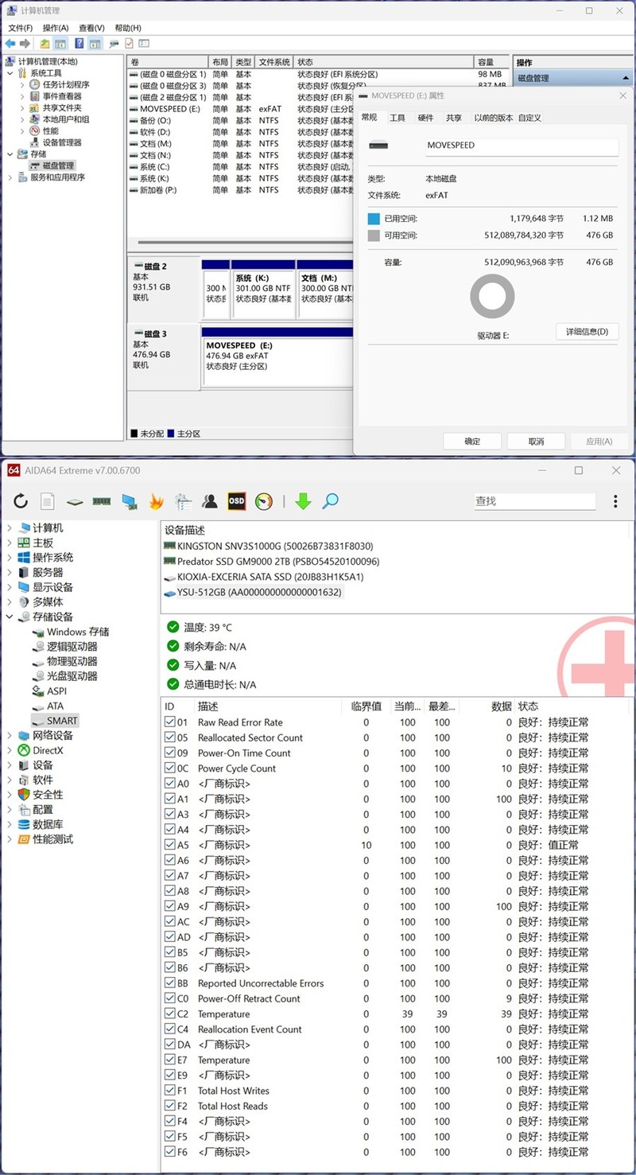Click the 详细信息(D) button
The image size is (636, 1175).
(x=587, y=332)
